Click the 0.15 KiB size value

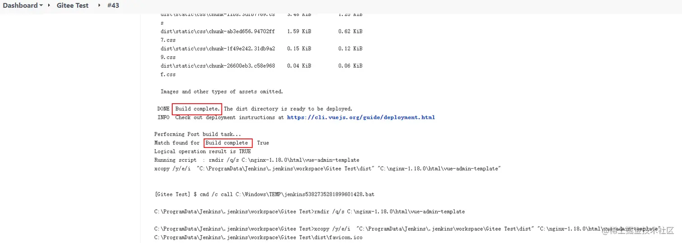pyautogui.click(x=299, y=49)
